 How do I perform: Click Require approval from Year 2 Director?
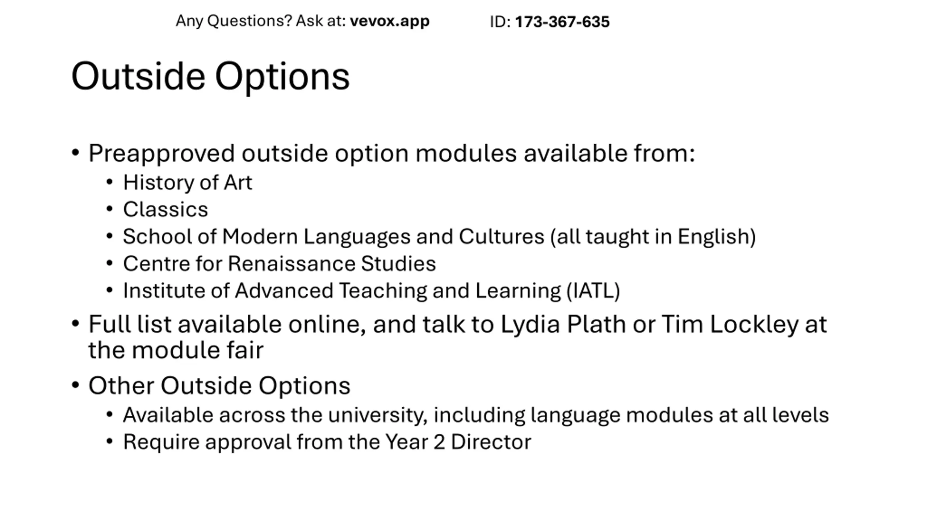[x=327, y=442]
